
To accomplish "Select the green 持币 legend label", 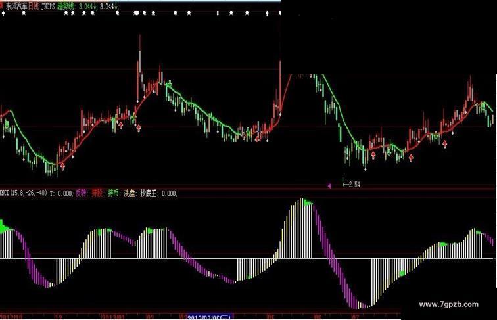I will point(114,193).
